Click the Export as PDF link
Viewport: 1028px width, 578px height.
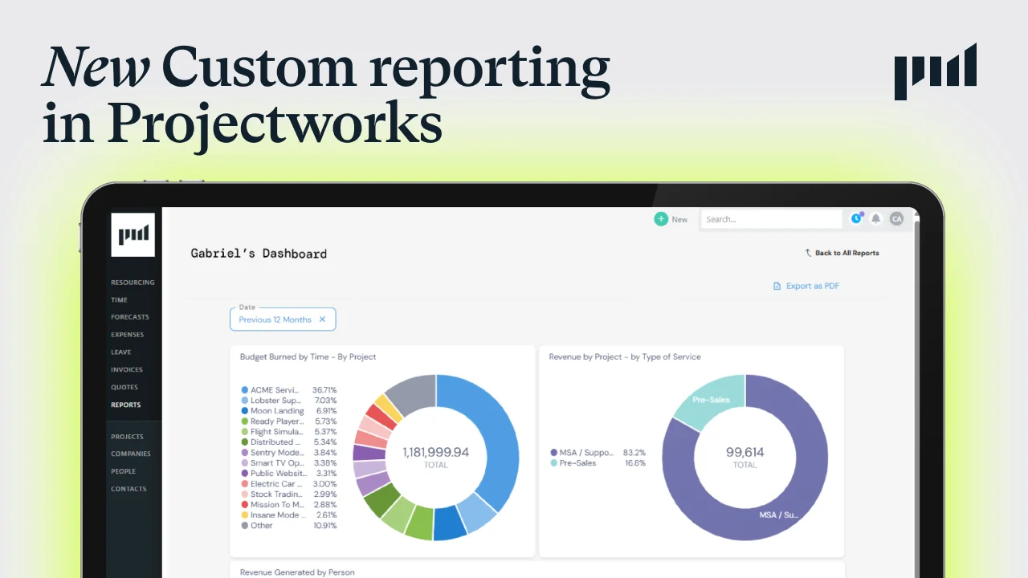pos(811,285)
